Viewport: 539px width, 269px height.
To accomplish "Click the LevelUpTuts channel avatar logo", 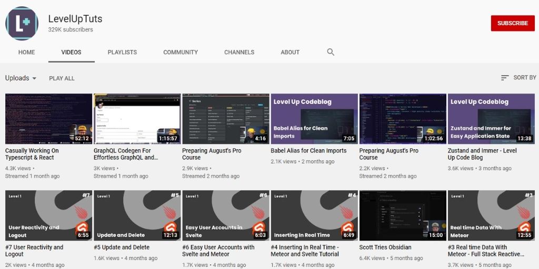I will coord(22,23).
